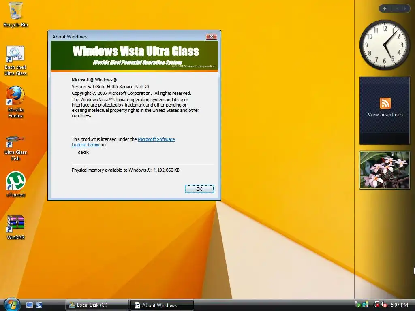415x311 pixels.
Task: Click the next gadgets page arrow
Action: [x=405, y=9]
